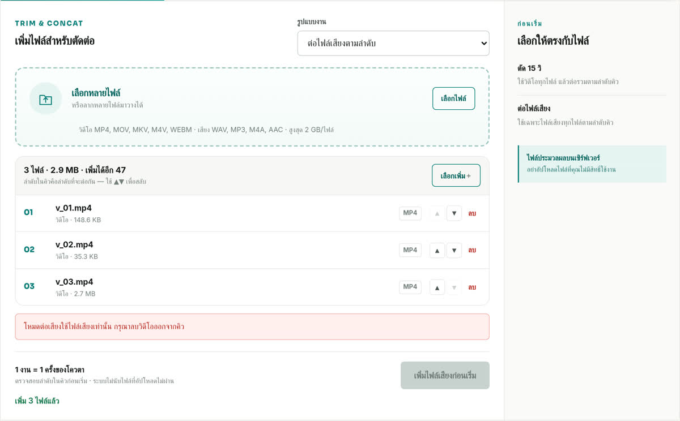Click the เลือกหลายไฟล์ dropzone heading
Screen dimensions: 680x421
point(96,93)
